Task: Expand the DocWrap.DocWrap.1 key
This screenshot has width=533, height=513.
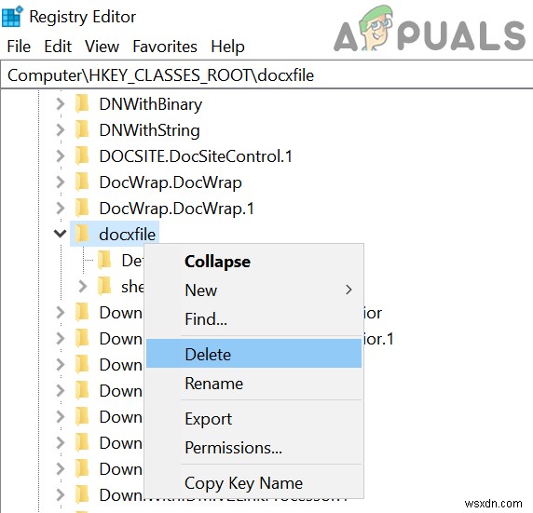Action: point(61,208)
